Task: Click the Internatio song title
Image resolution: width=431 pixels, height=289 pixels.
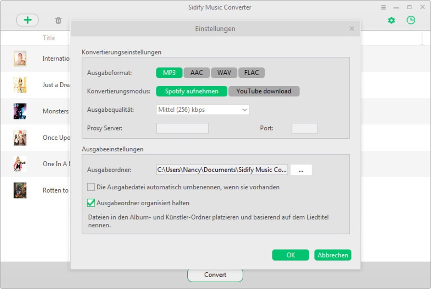Action: click(x=56, y=58)
